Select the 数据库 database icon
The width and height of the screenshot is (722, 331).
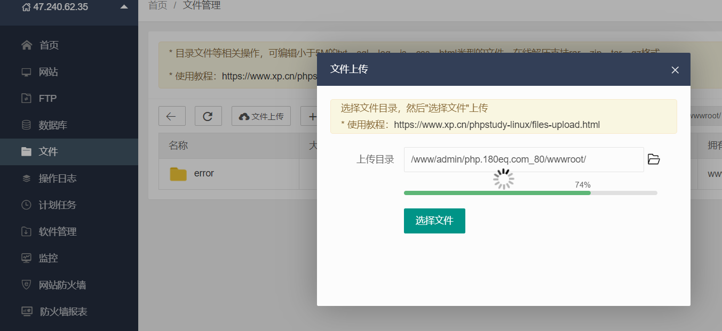[26, 125]
